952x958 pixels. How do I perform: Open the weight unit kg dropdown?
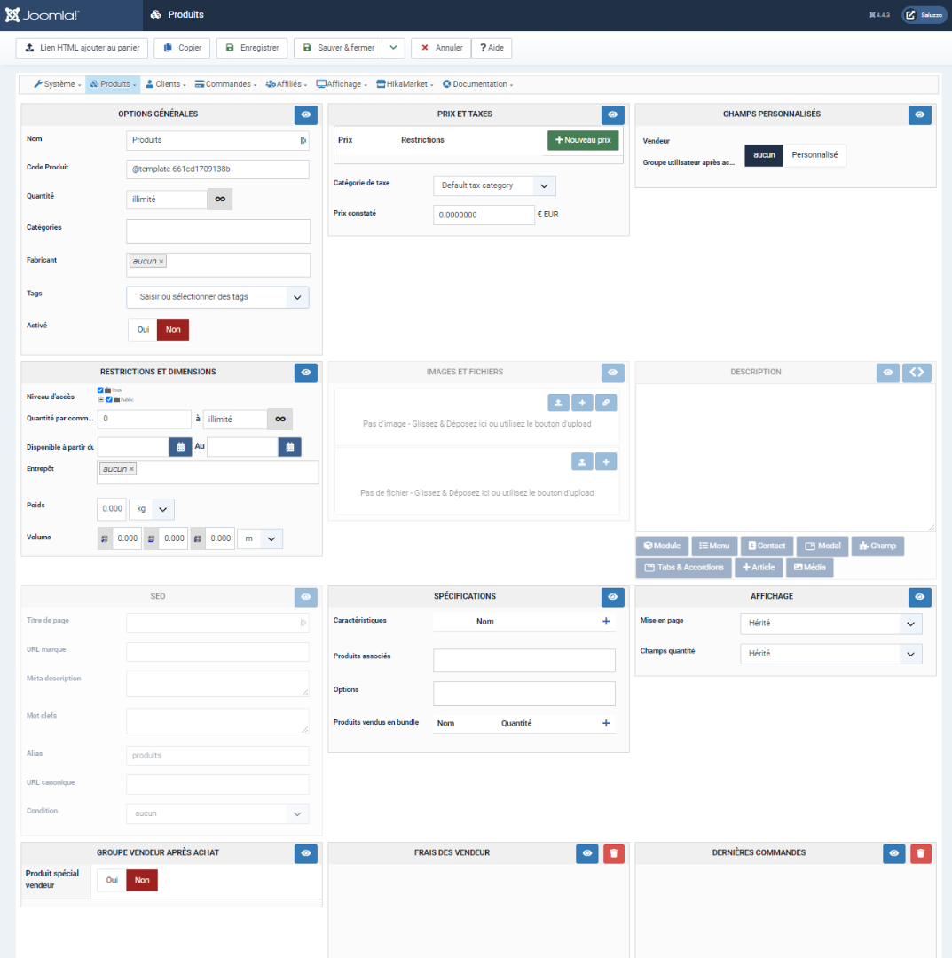[152, 509]
